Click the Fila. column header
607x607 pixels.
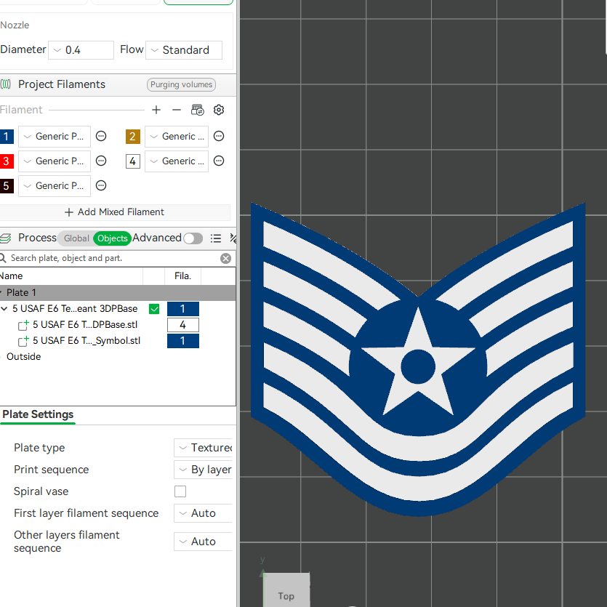point(182,276)
